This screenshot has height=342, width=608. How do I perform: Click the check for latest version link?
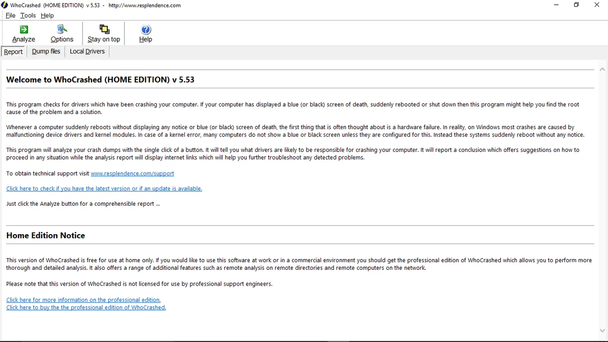(x=104, y=189)
